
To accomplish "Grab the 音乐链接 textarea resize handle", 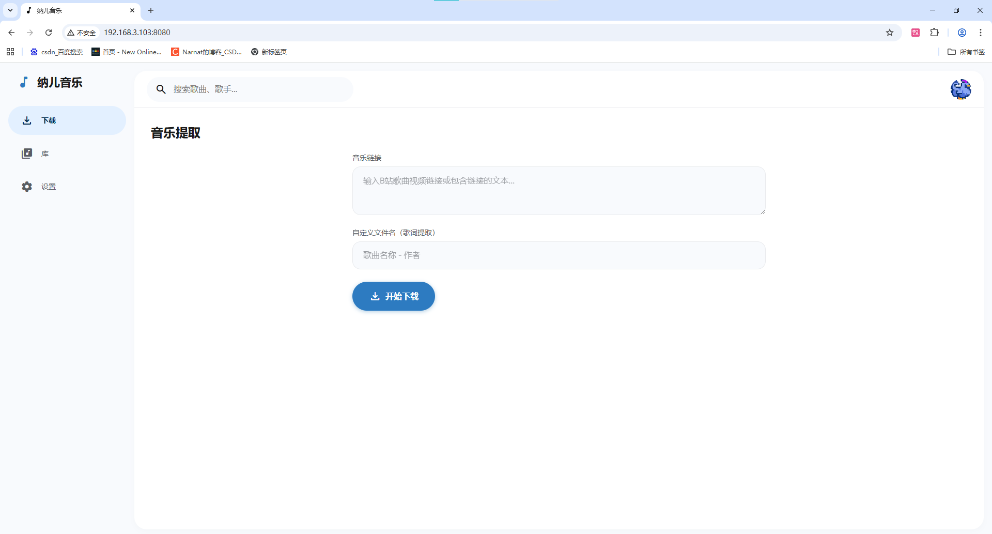I will click(763, 212).
